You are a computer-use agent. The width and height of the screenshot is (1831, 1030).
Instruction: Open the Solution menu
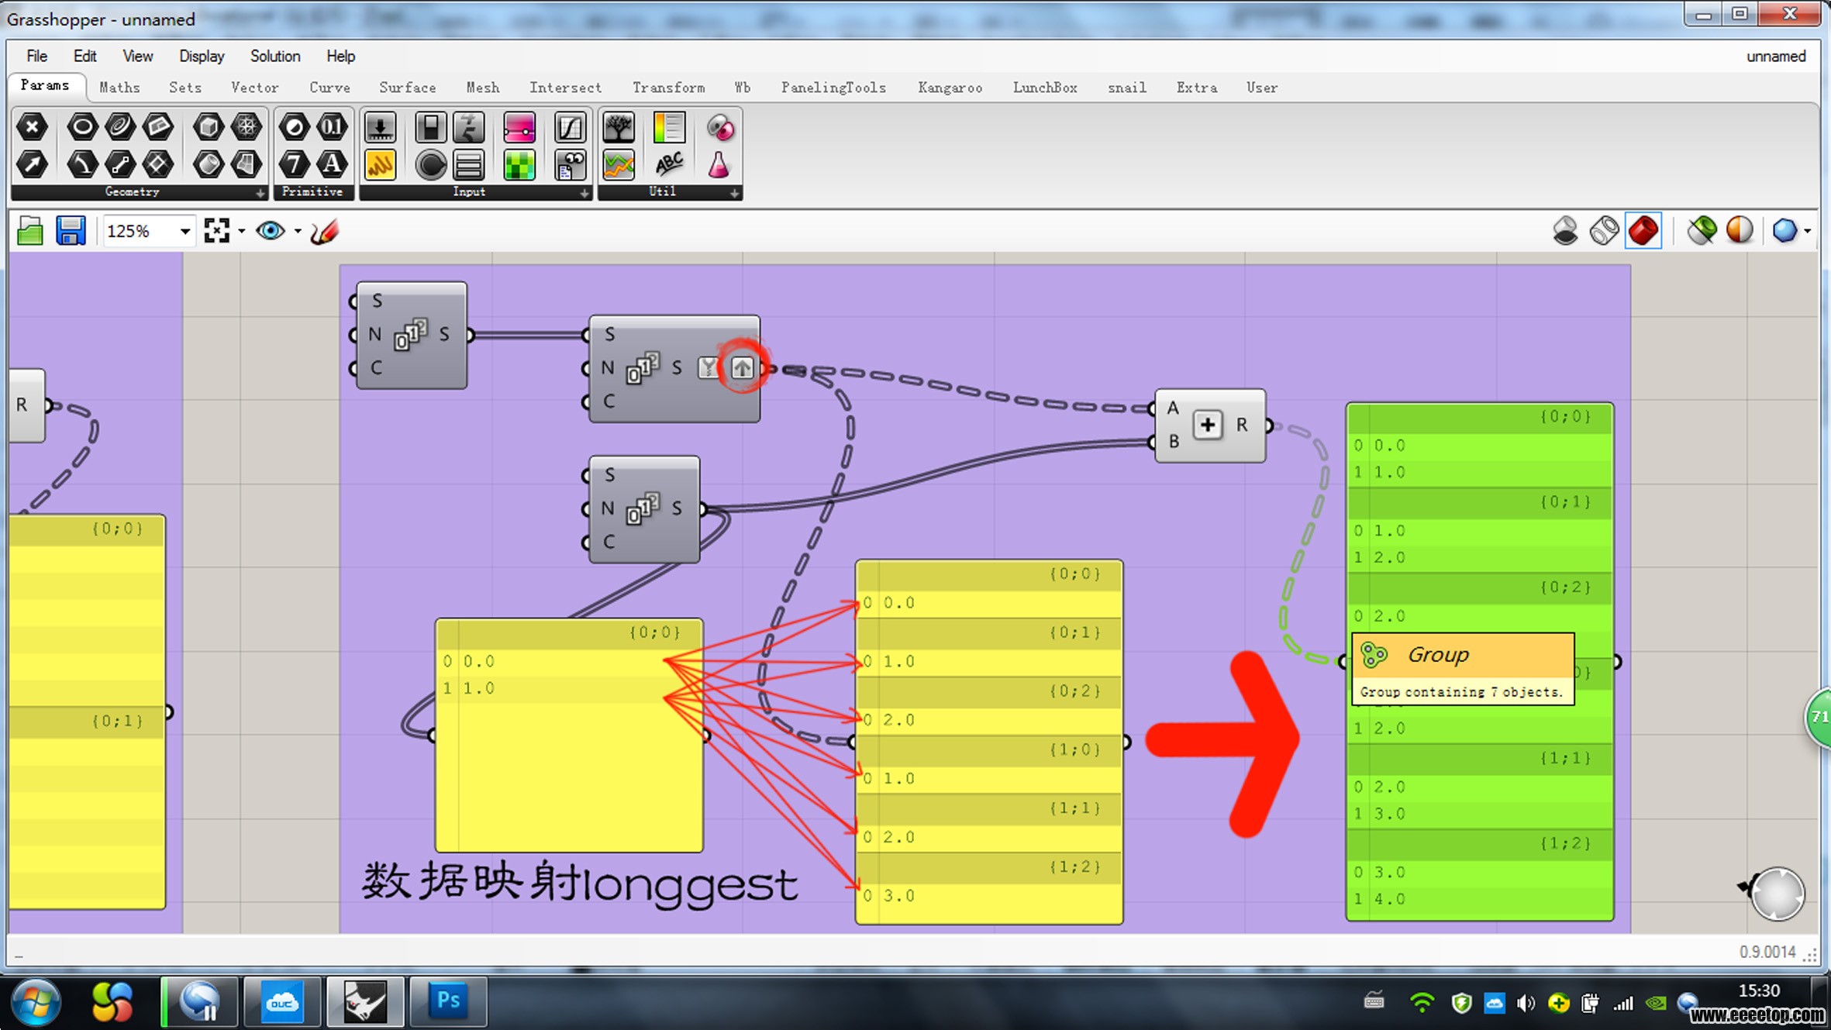(275, 57)
